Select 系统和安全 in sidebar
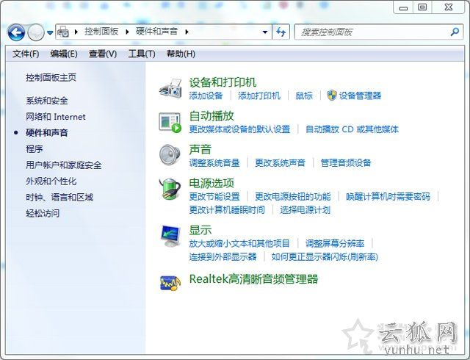 click(x=47, y=101)
